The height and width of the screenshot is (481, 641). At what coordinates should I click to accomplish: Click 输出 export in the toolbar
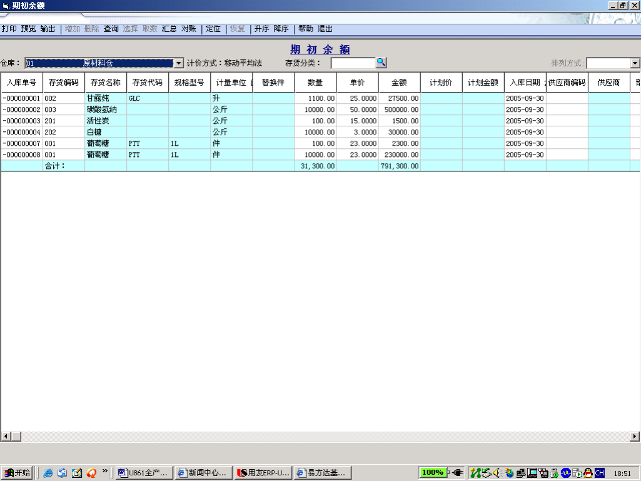tap(48, 29)
